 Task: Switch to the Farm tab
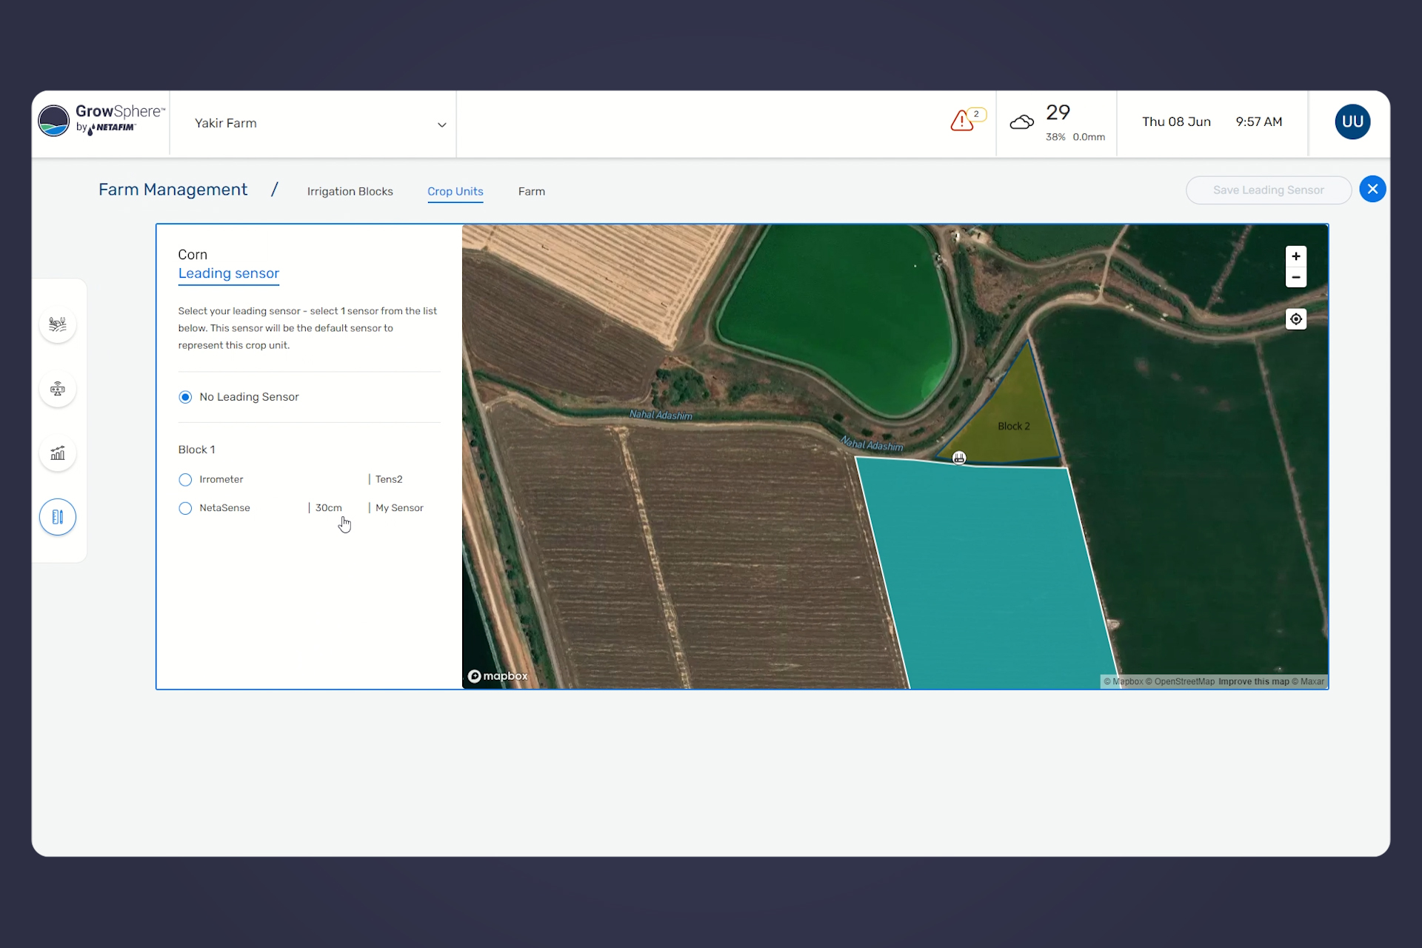pos(531,192)
